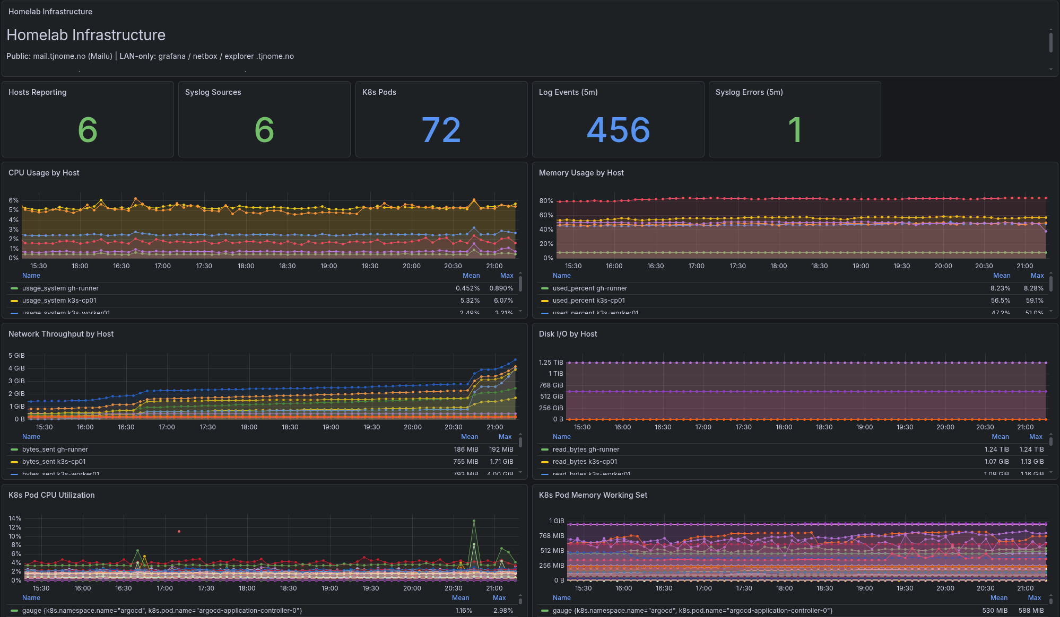
Task: Sort the CPU legend by the Mean column
Action: click(472, 276)
